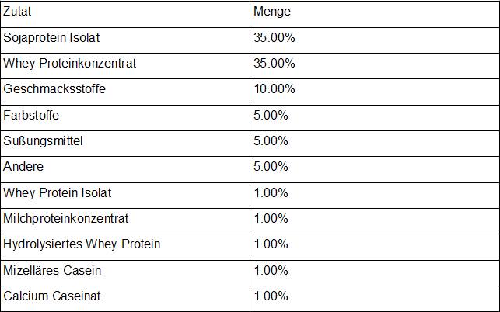Click the Süßungsmittel cell
Image resolution: width=500 pixels, height=312 pixels.
pyautogui.click(x=125, y=144)
